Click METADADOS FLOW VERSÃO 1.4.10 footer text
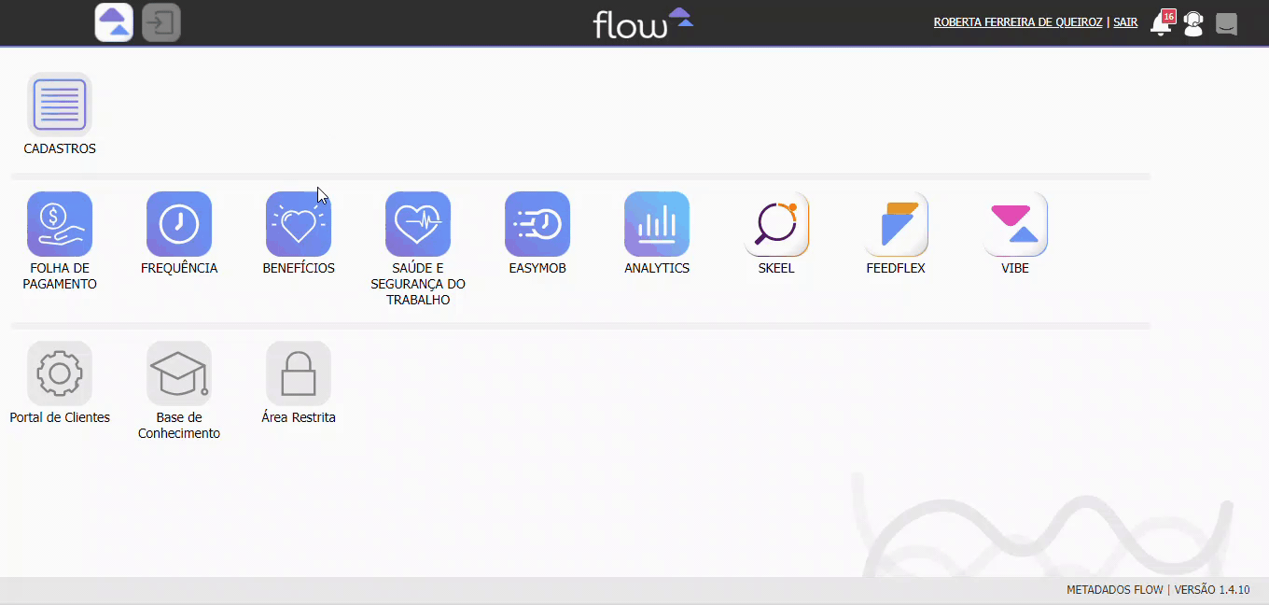Image resolution: width=1269 pixels, height=605 pixels. point(1158,590)
